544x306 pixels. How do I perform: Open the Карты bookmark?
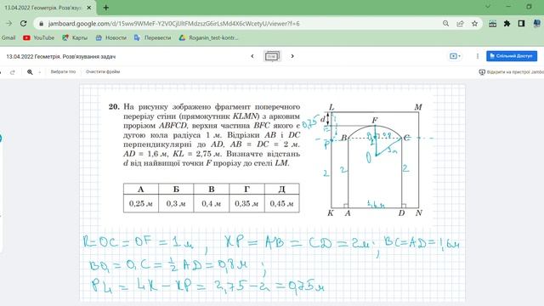pyautogui.click(x=75, y=37)
